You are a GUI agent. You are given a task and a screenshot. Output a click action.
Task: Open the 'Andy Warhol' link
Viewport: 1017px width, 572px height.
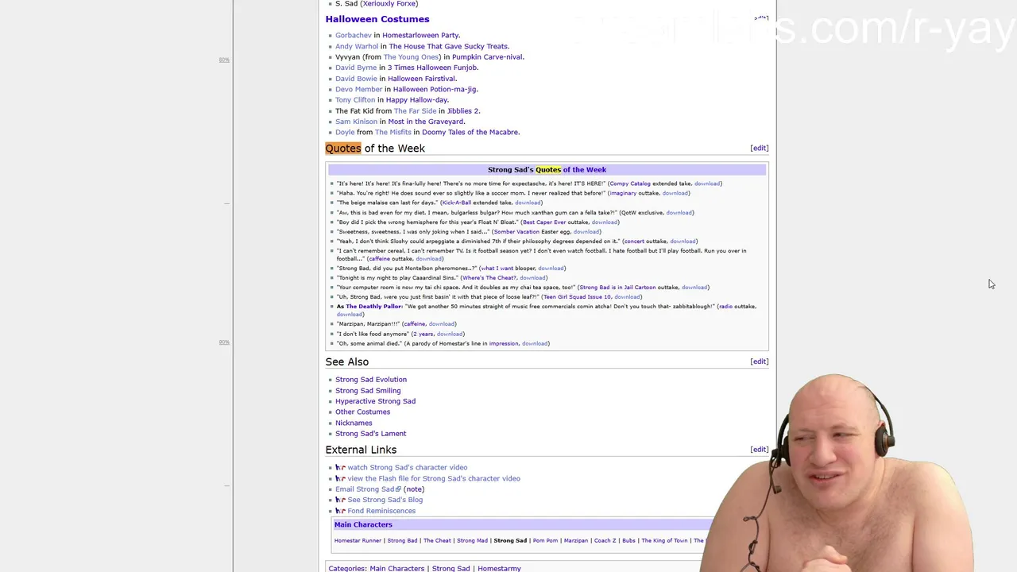point(356,46)
